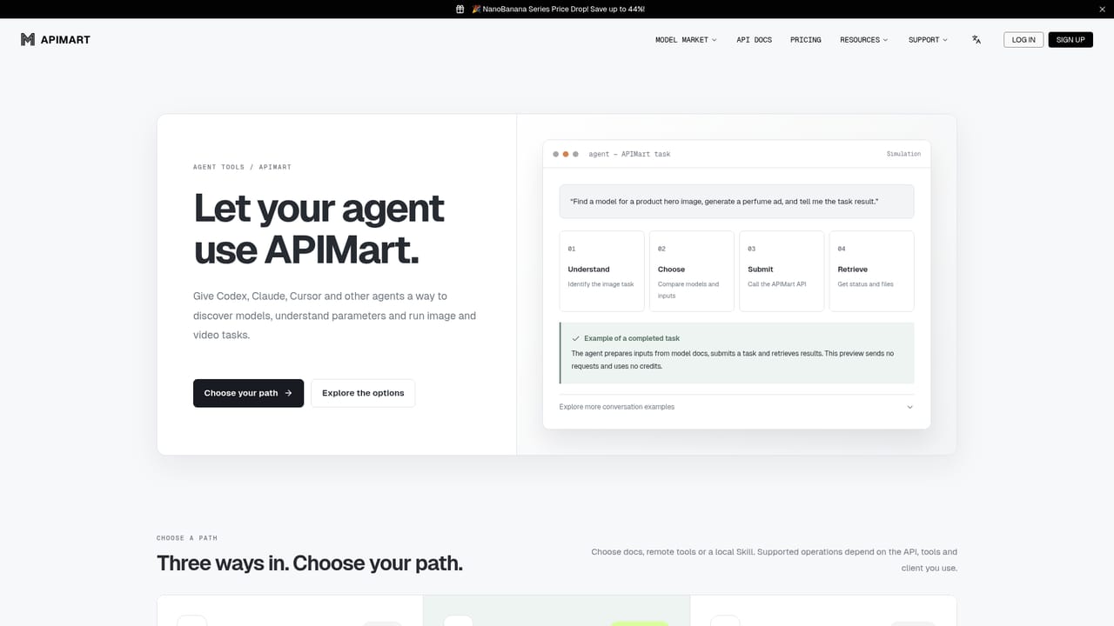Open the Resources dropdown menu
This screenshot has width=1114, height=626.
point(864,40)
